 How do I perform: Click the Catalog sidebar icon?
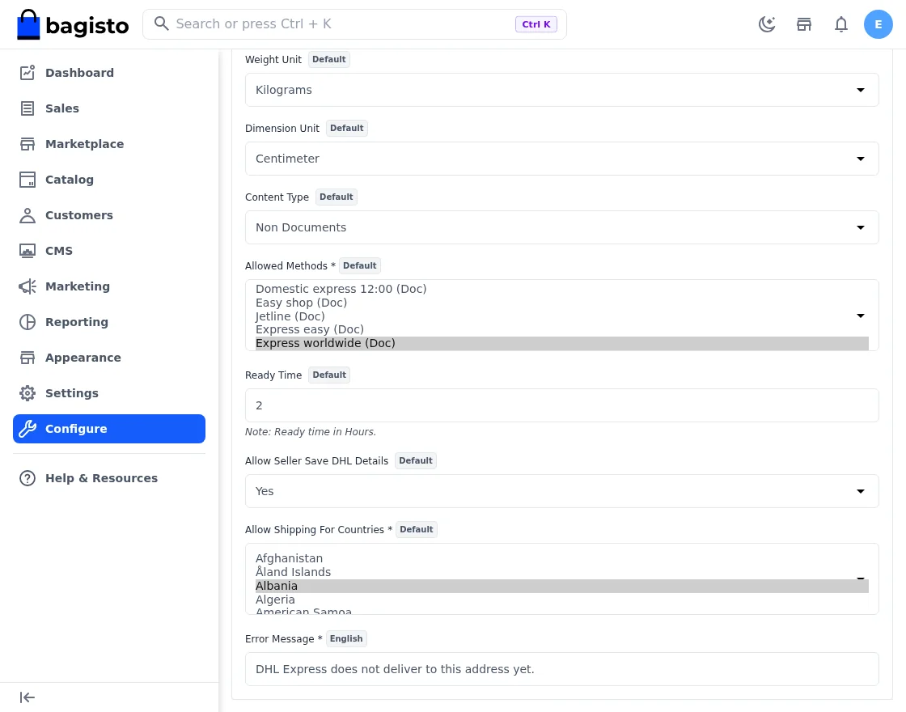(x=28, y=180)
